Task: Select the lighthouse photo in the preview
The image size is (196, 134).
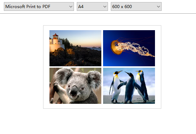Action: [75, 48]
